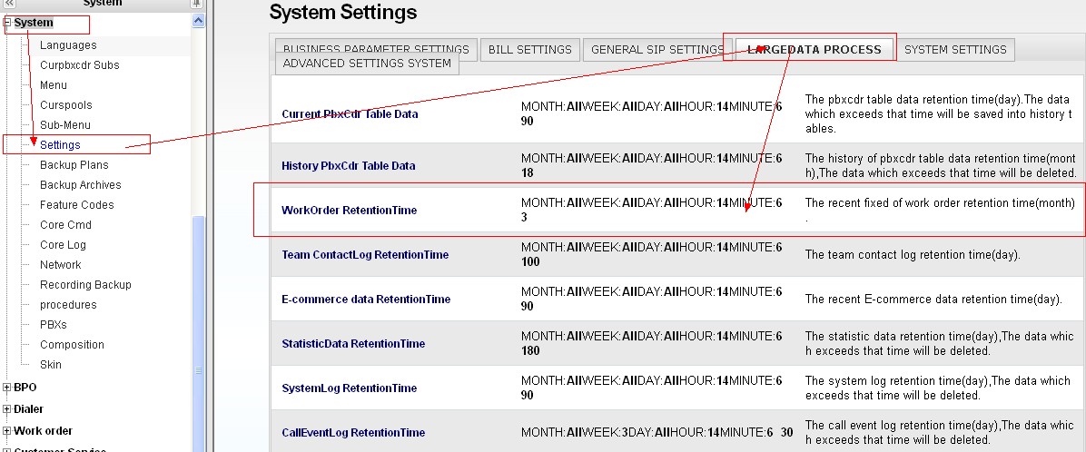Select Feature Codes in the tree

tap(76, 205)
